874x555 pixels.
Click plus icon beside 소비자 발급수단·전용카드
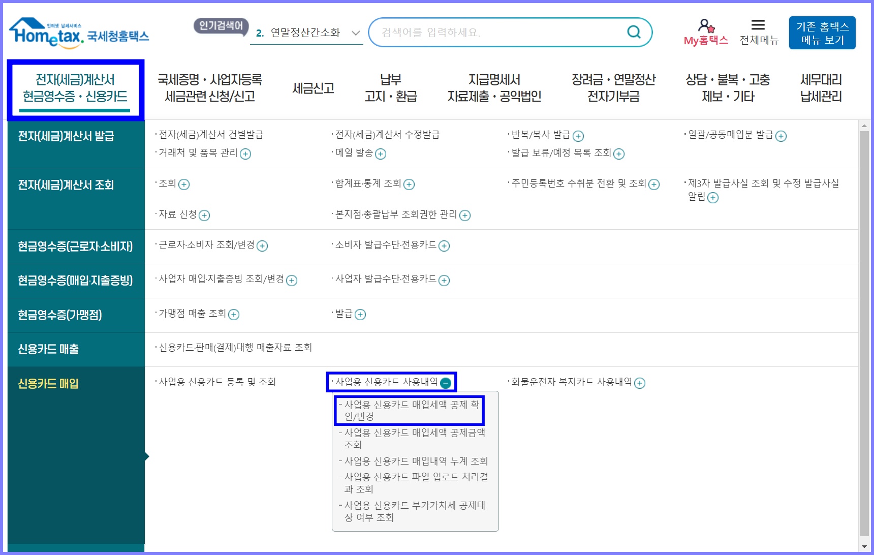[x=445, y=246]
